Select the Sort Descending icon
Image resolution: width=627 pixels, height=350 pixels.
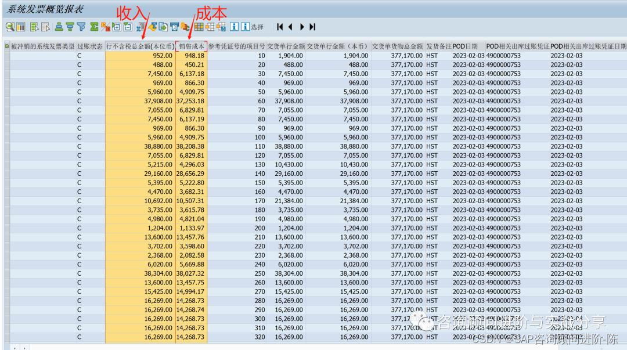point(69,26)
